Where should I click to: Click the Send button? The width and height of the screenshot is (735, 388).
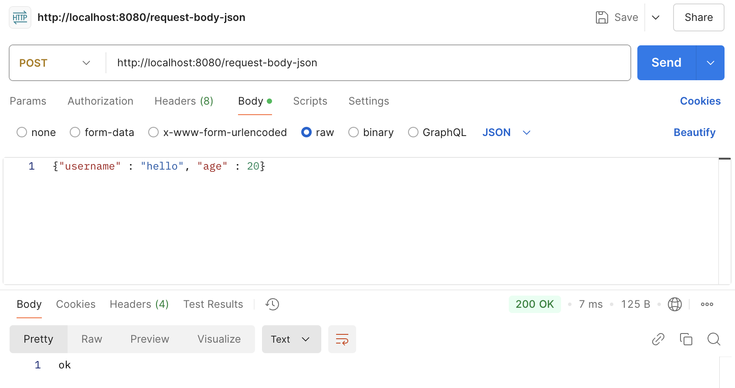point(667,63)
